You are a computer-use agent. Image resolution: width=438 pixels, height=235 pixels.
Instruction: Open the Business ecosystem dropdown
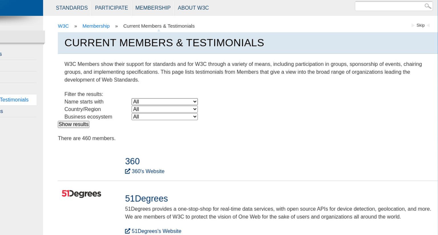pyautogui.click(x=165, y=117)
